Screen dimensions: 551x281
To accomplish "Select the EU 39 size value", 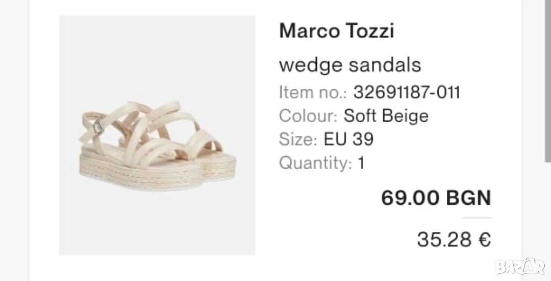I will [349, 139].
